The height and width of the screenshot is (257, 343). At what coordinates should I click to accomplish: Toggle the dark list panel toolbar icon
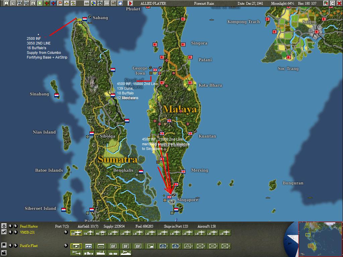point(113,3)
